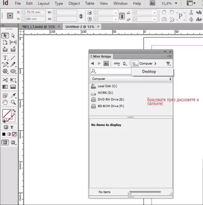Viewport: 203px width, 205px height.
Task: Switch to the *M3_L7.indd tab
Action: pyautogui.click(x=39, y=26)
